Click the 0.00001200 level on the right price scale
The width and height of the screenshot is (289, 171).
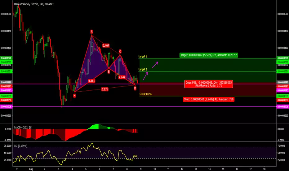[x=283, y=116]
